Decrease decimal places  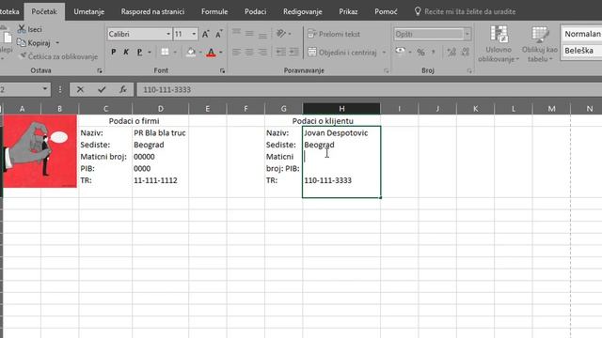pyautogui.click(x=465, y=52)
